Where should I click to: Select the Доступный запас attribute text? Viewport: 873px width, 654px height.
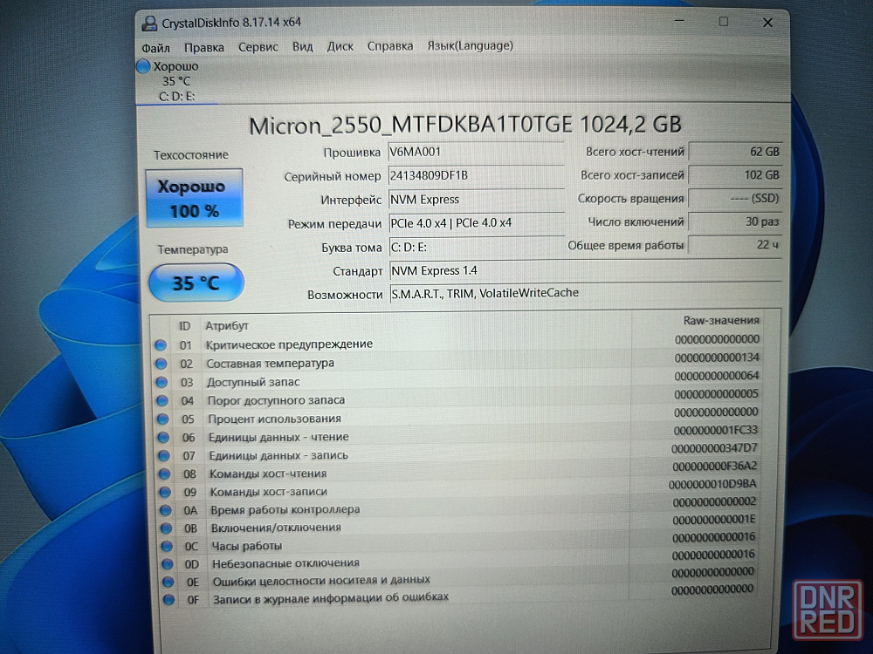pos(253,382)
